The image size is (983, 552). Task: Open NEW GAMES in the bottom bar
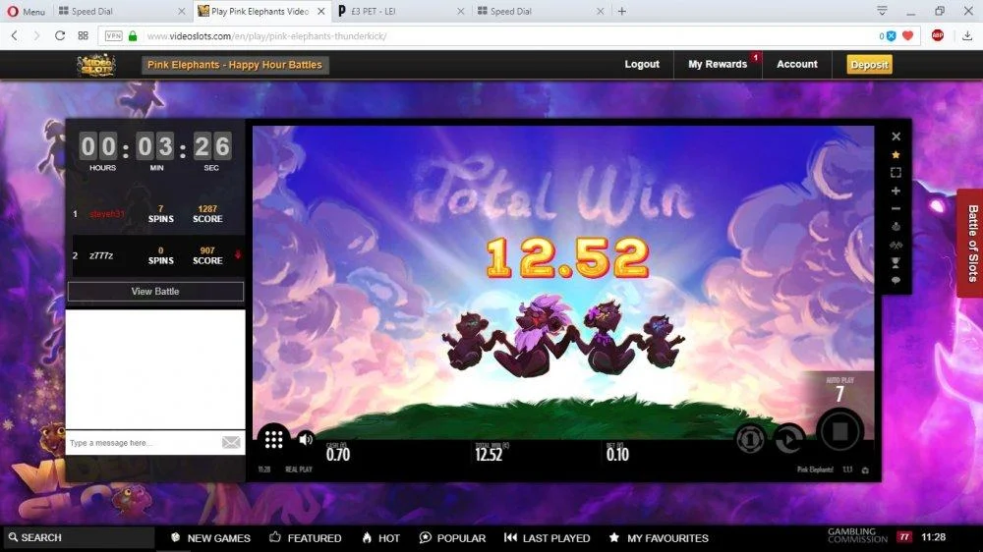pyautogui.click(x=210, y=537)
